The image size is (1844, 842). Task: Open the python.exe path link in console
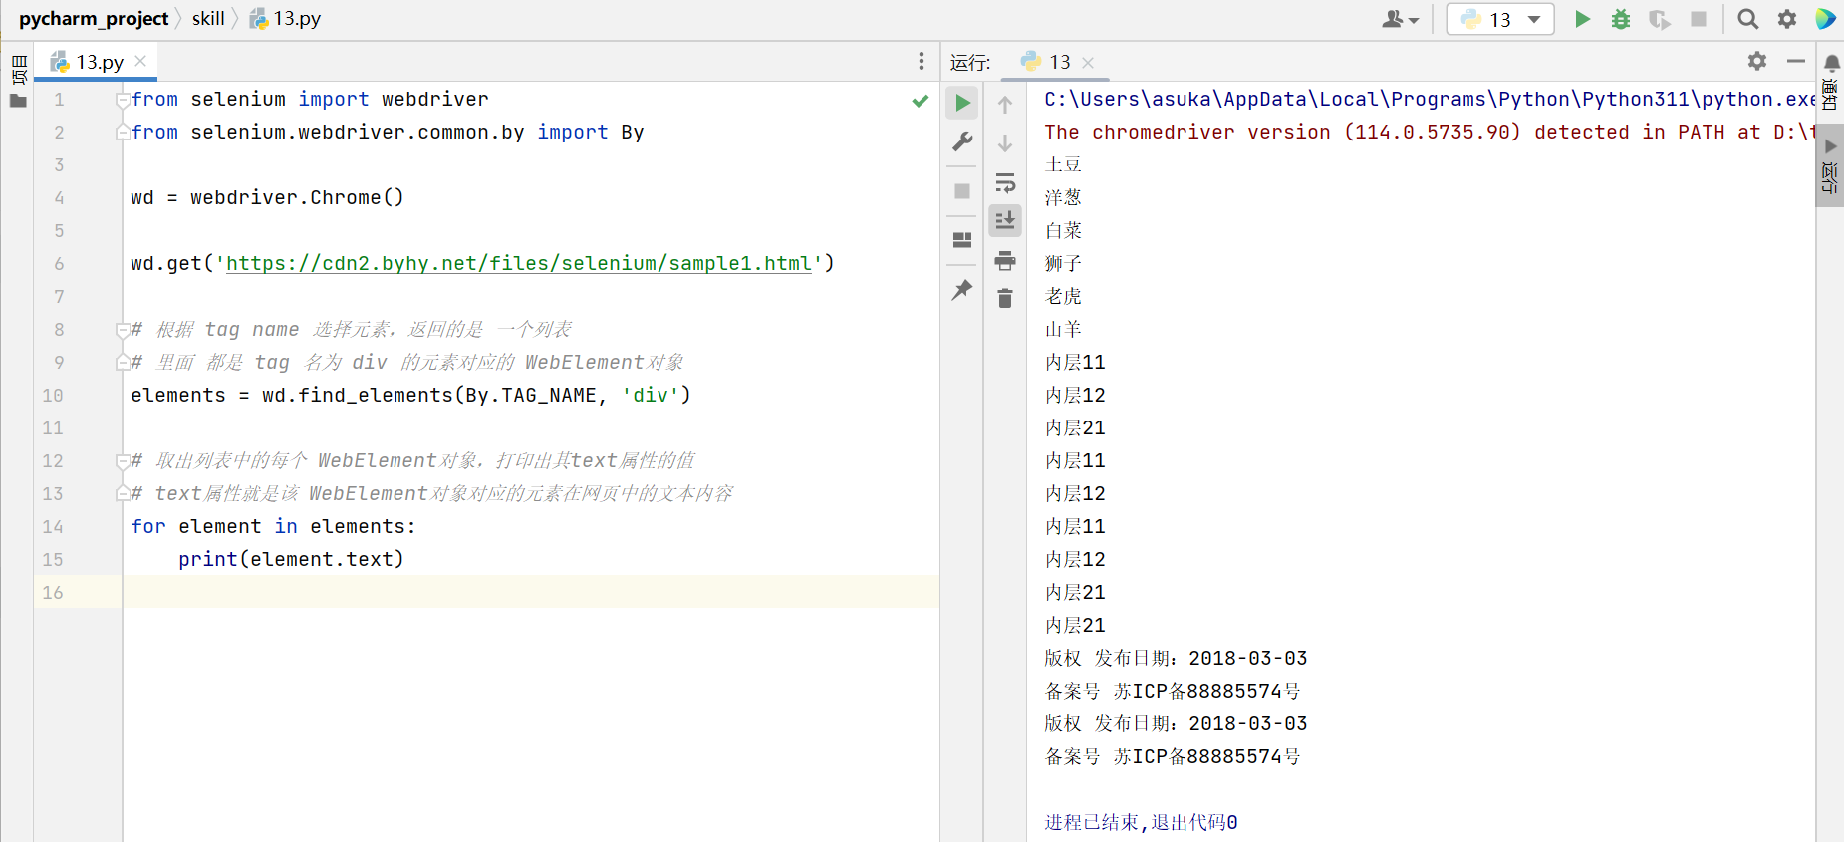tap(1431, 99)
